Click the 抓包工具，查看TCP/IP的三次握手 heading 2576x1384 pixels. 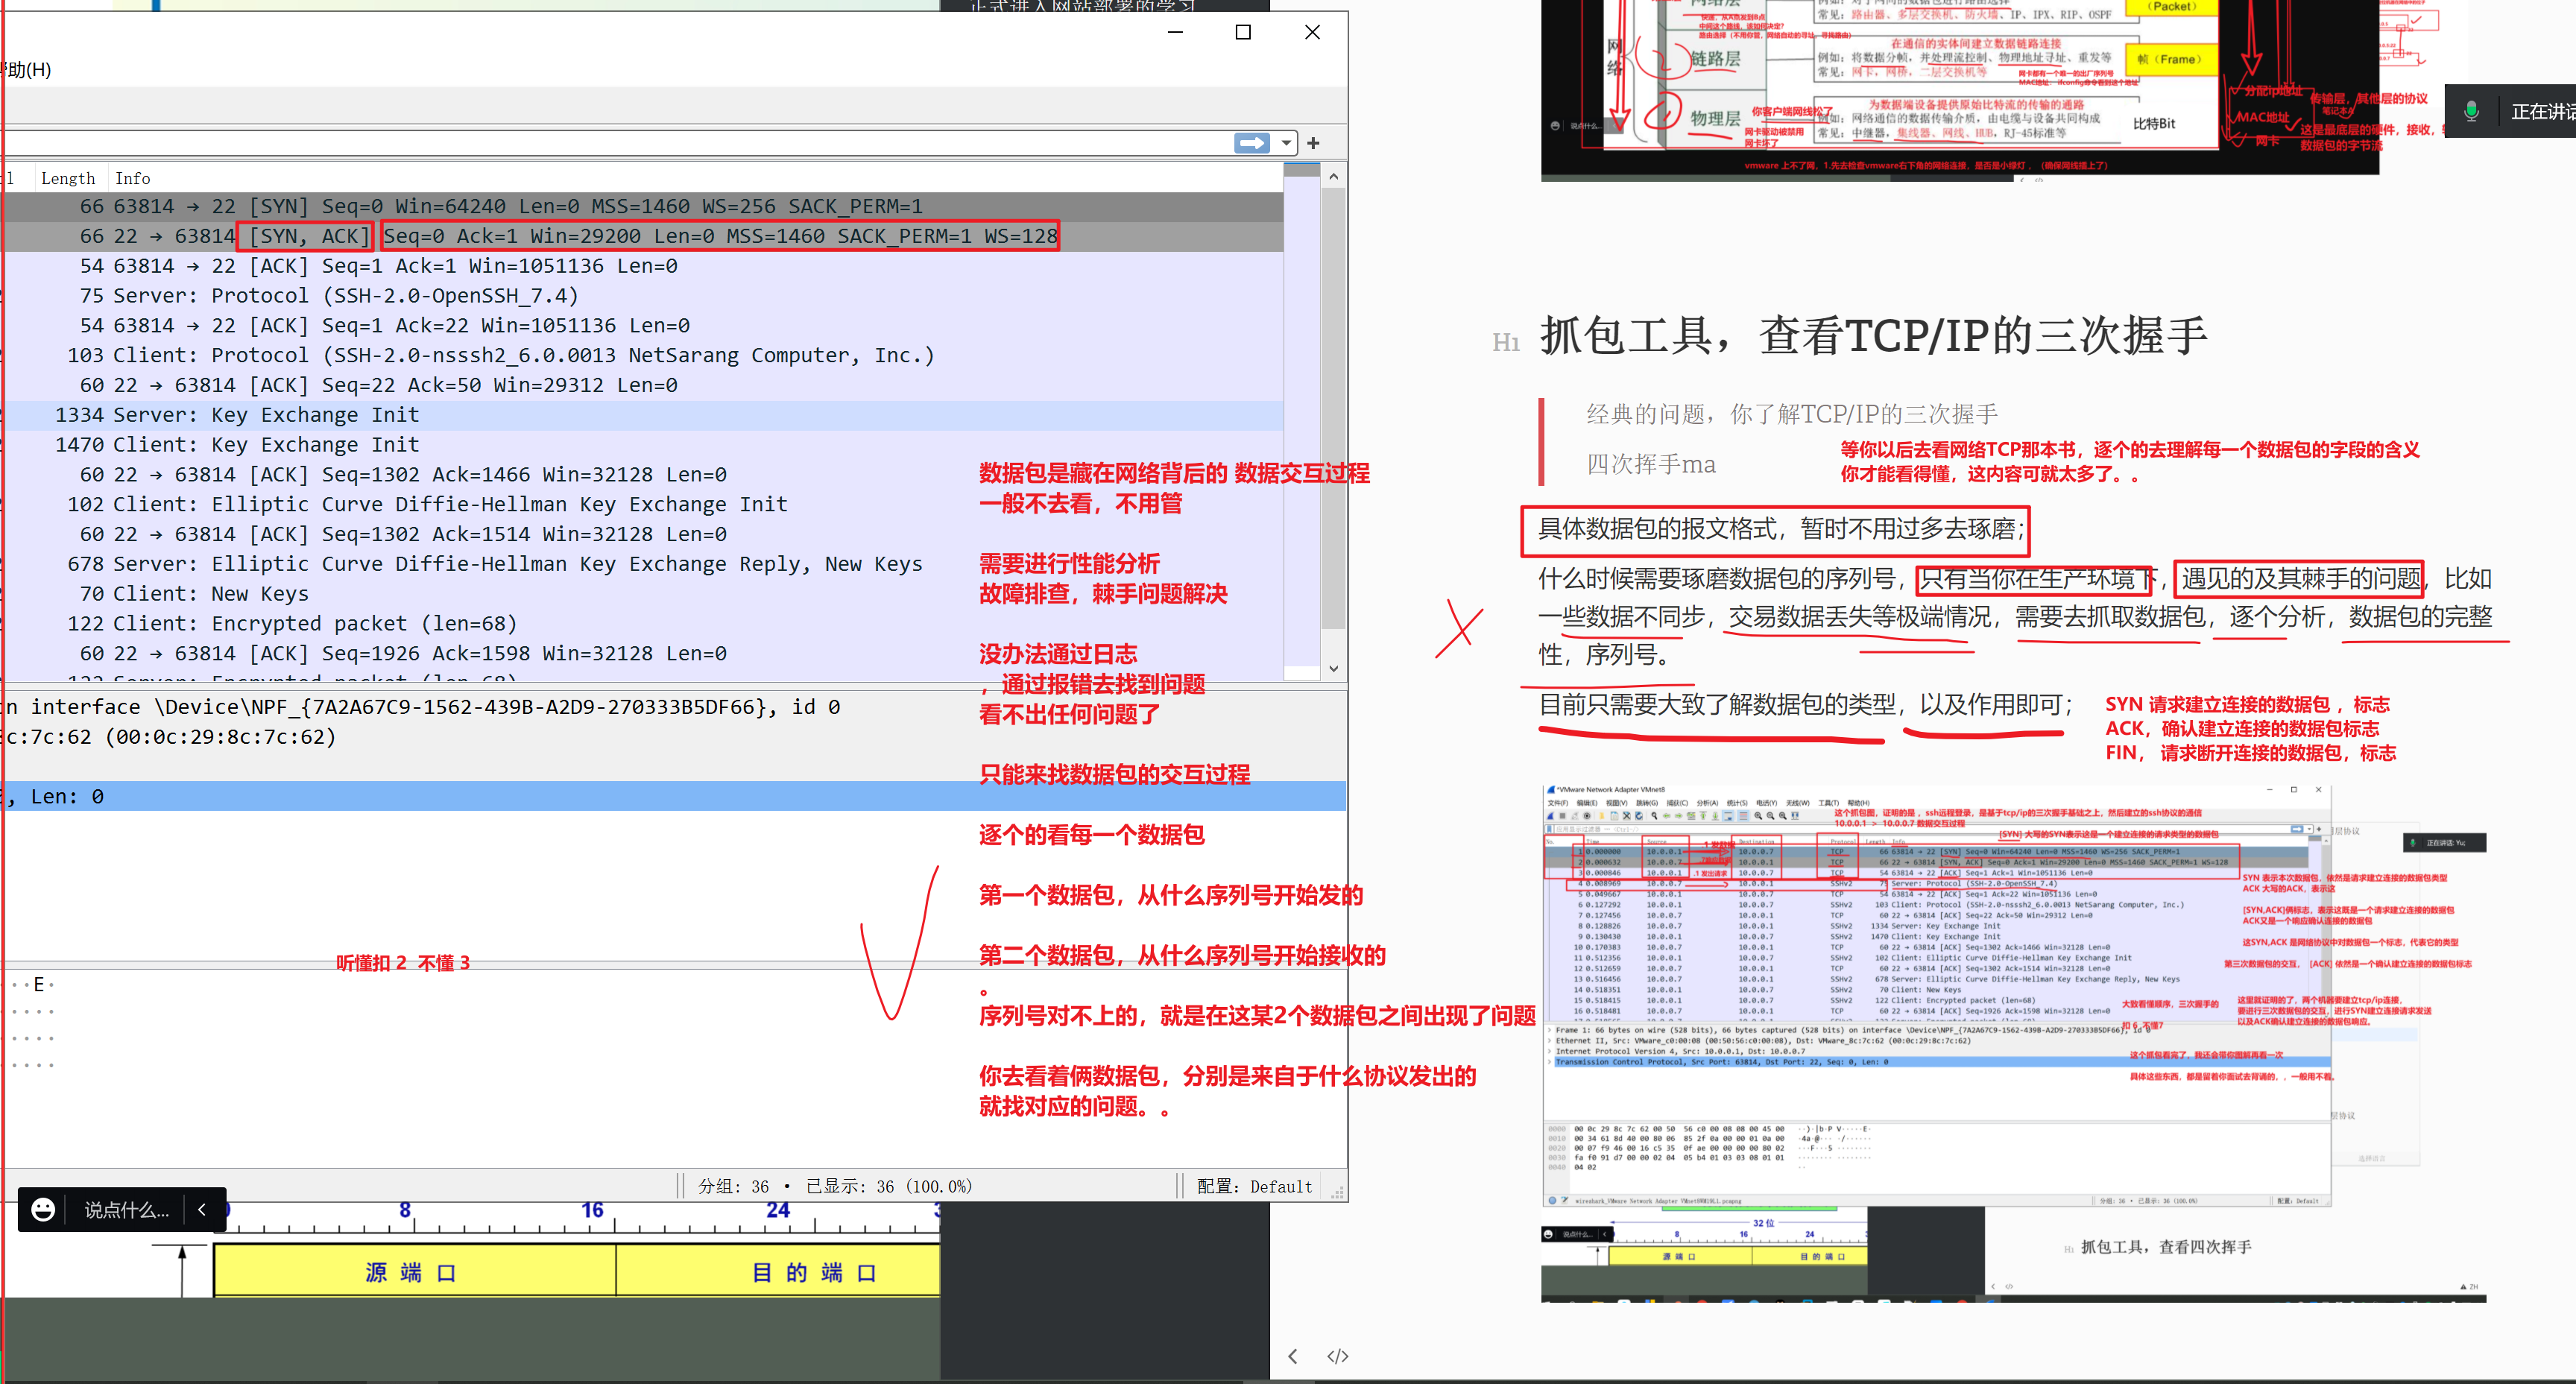1873,335
